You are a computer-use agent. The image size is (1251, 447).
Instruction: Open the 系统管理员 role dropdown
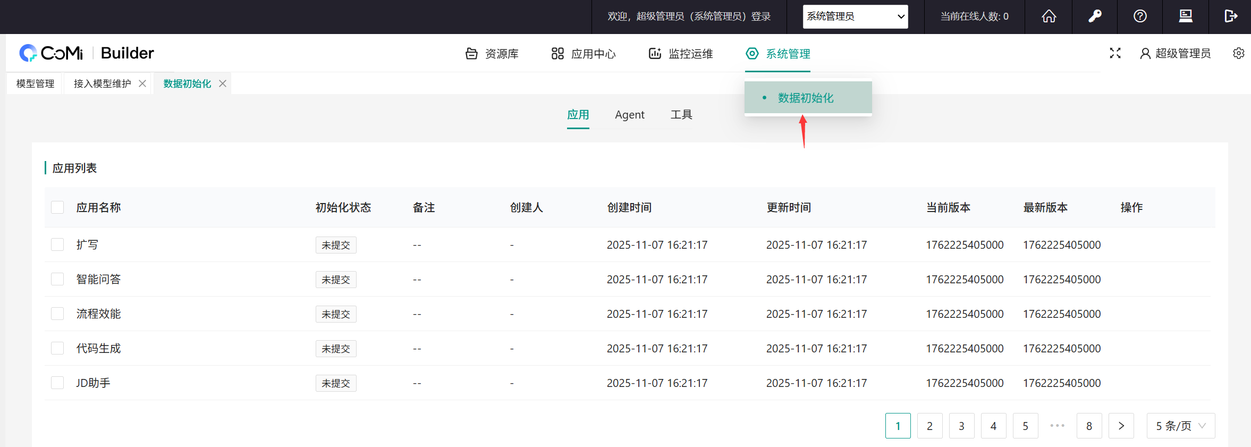click(x=855, y=16)
